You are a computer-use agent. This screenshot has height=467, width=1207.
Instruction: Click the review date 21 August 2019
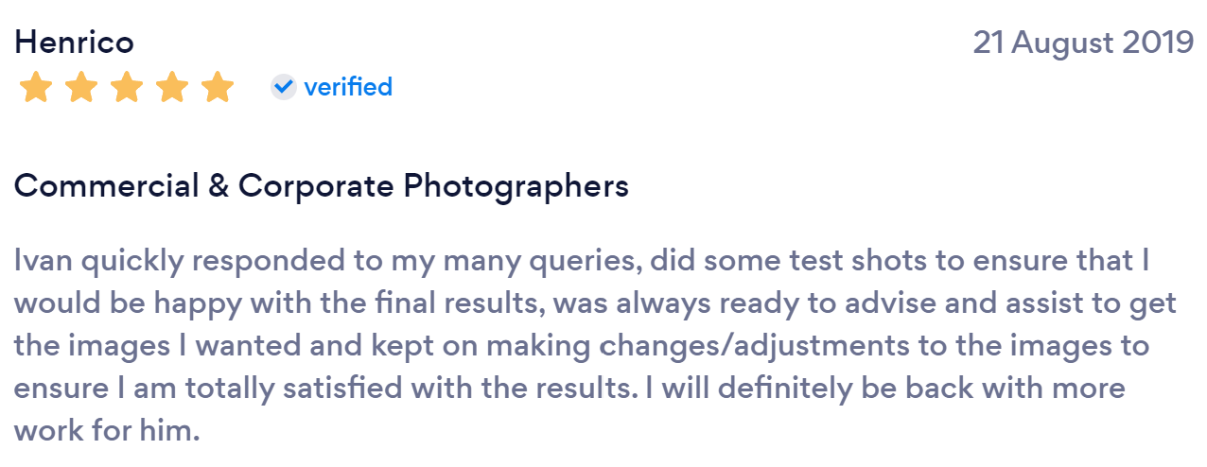point(1083,43)
